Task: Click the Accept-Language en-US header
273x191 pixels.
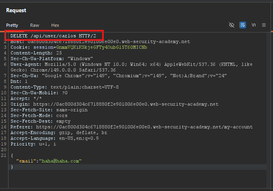Action: tap(55, 138)
